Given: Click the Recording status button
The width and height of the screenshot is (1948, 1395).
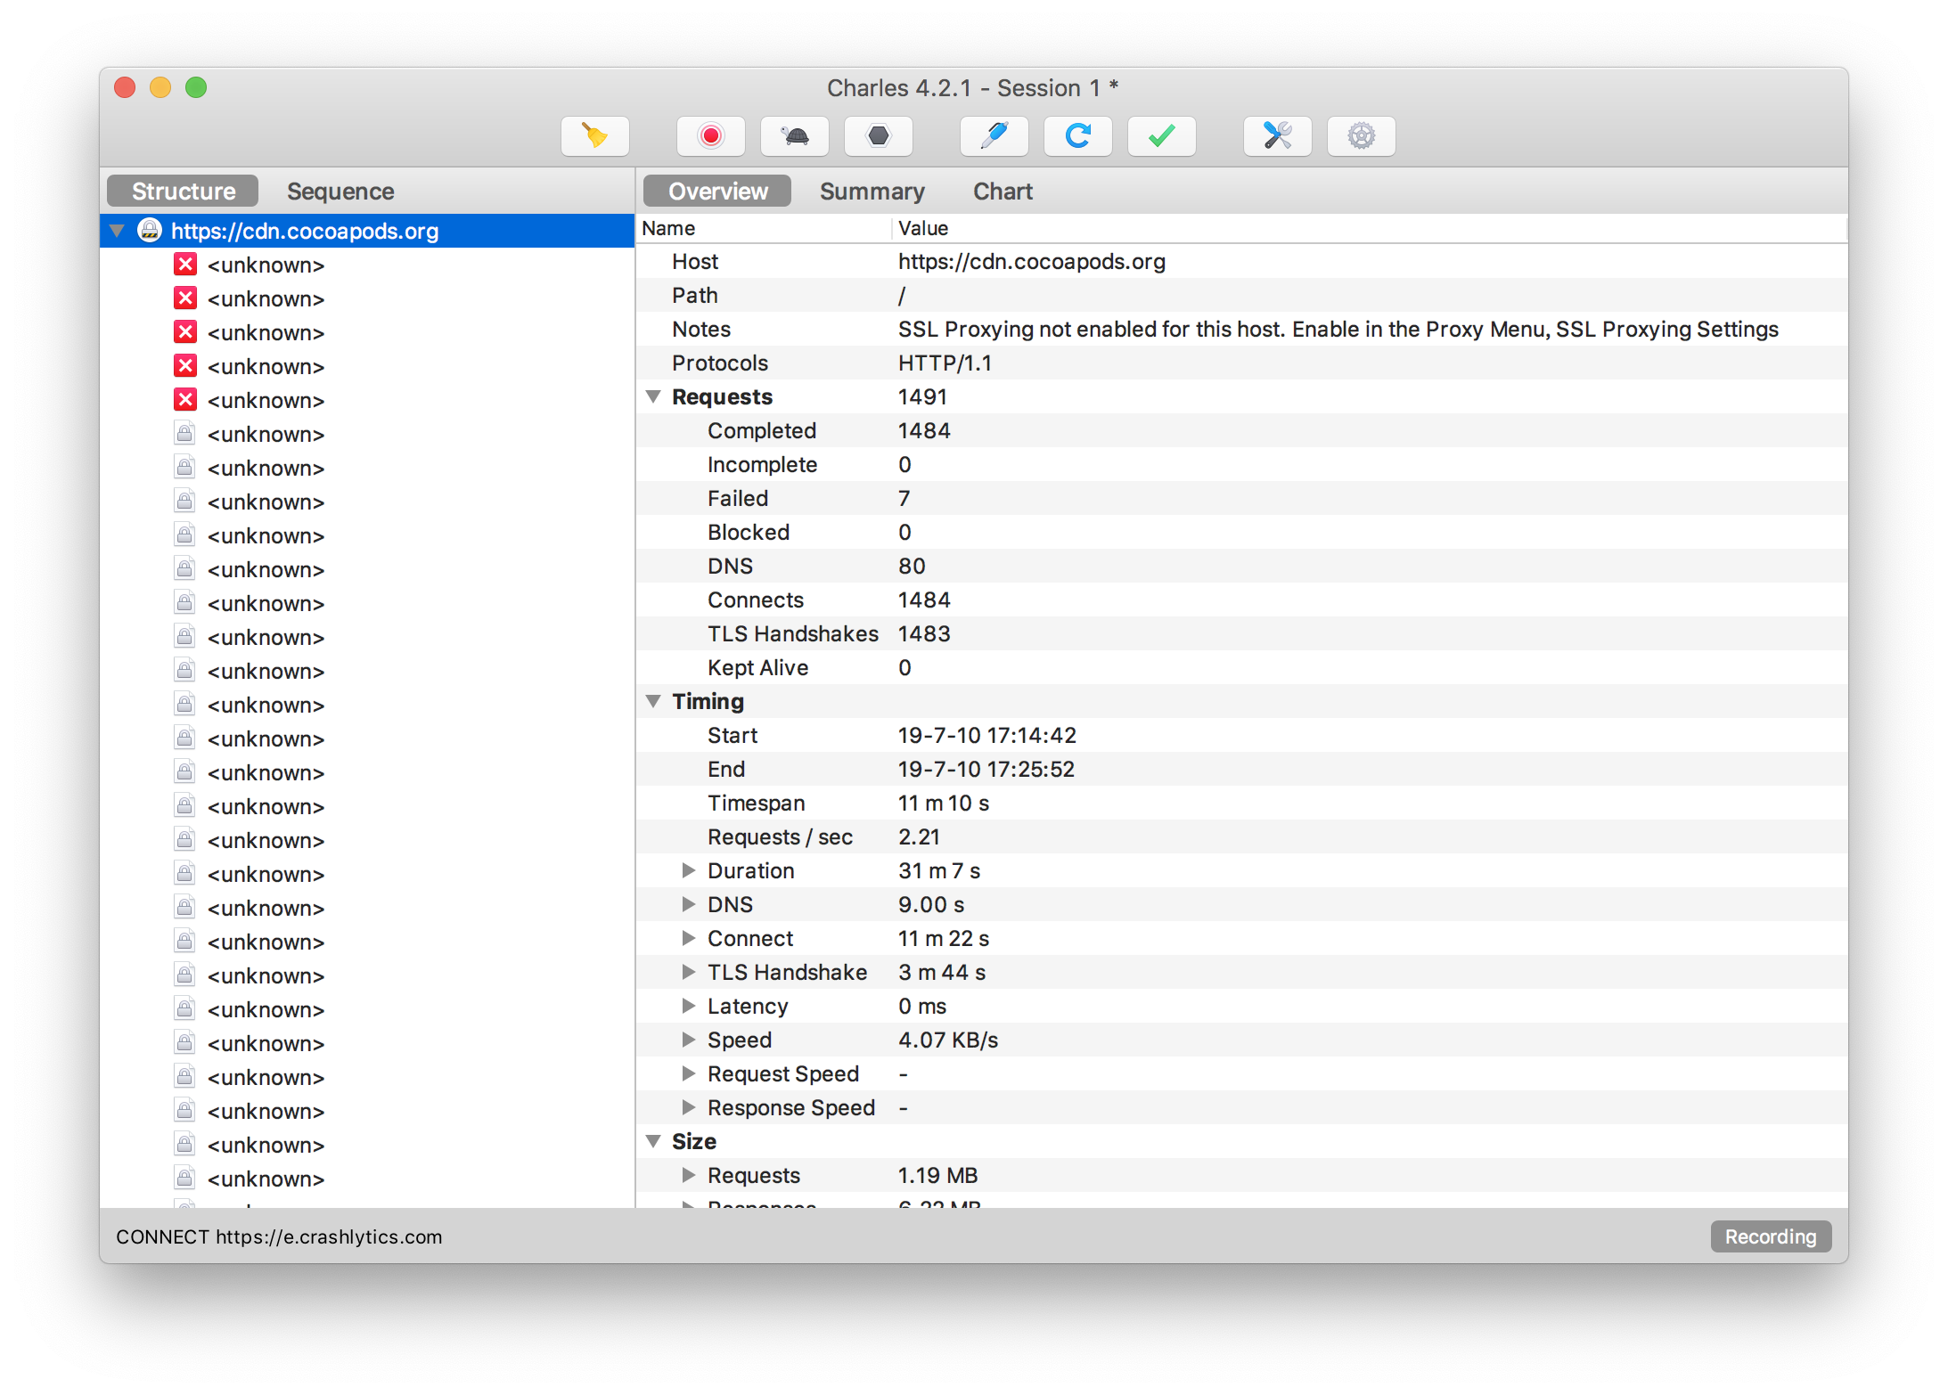Looking at the screenshot, I should pos(1770,1236).
